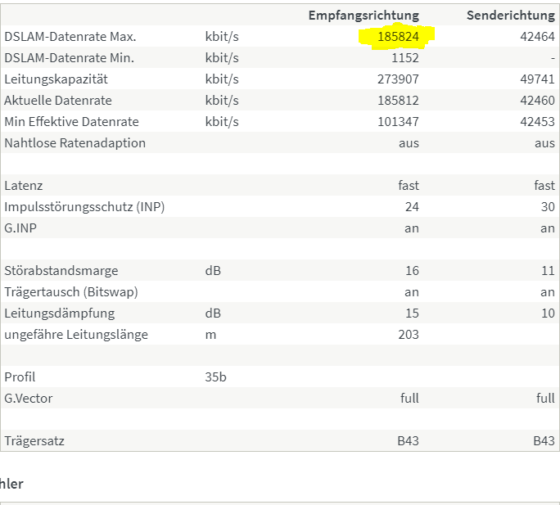Screen dimensions: 560x505
Task: Click the Leitungsdämpfung row label
Action: pos(59,313)
